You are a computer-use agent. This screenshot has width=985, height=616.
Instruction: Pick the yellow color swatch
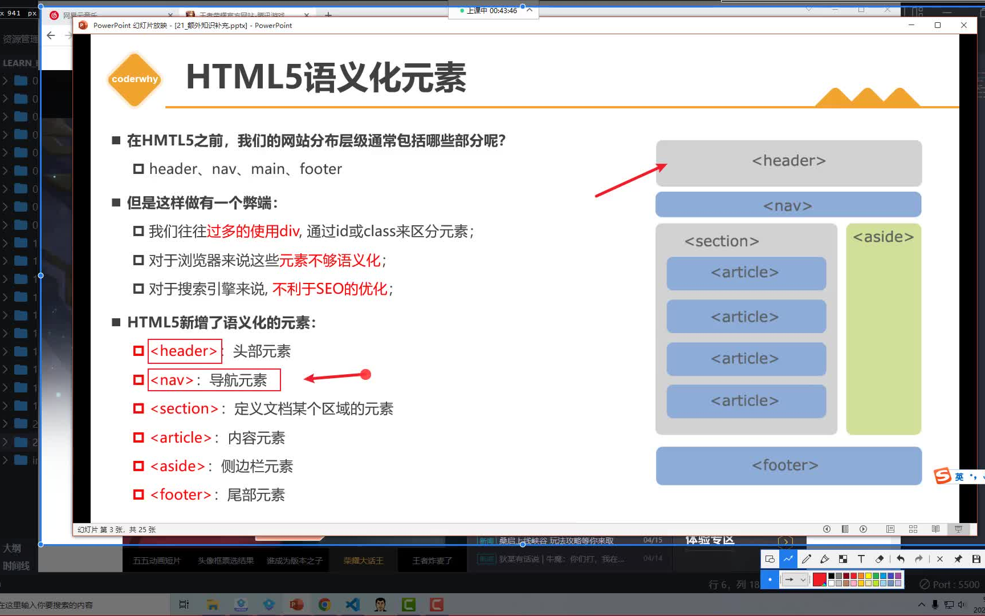pyautogui.click(x=868, y=576)
